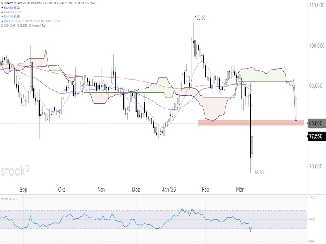
Task: Click the 80,800 horizontal line price label
Action: (317, 123)
